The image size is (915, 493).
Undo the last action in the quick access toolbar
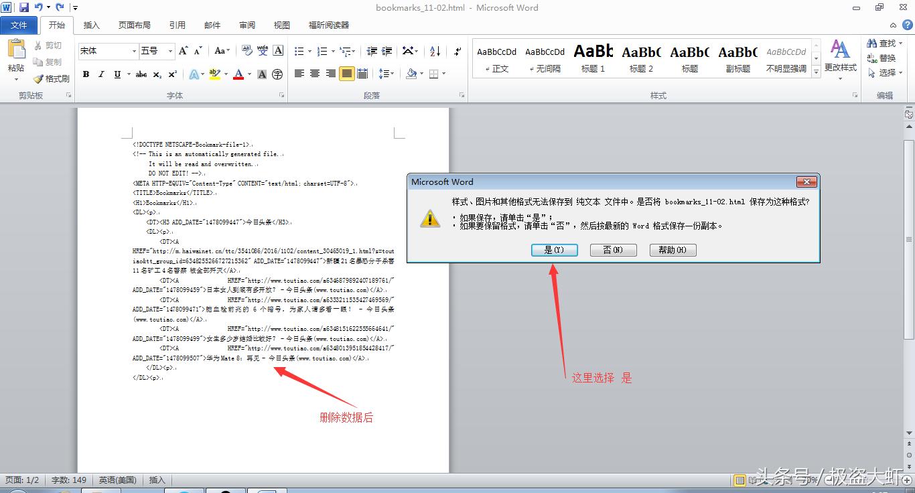pos(39,7)
